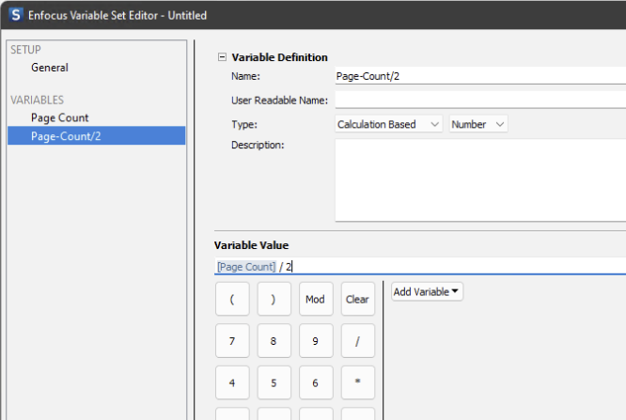Click the 6 keypad button
This screenshot has width=626, height=420.
pyautogui.click(x=316, y=382)
